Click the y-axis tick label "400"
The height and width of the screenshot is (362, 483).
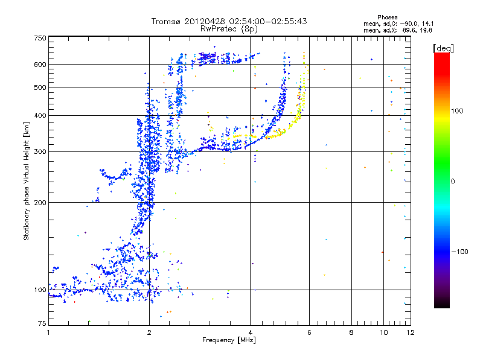[x=40, y=115]
